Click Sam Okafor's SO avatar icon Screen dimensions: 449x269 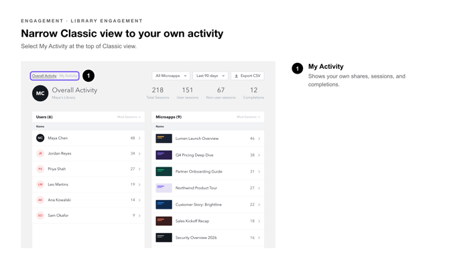point(40,215)
